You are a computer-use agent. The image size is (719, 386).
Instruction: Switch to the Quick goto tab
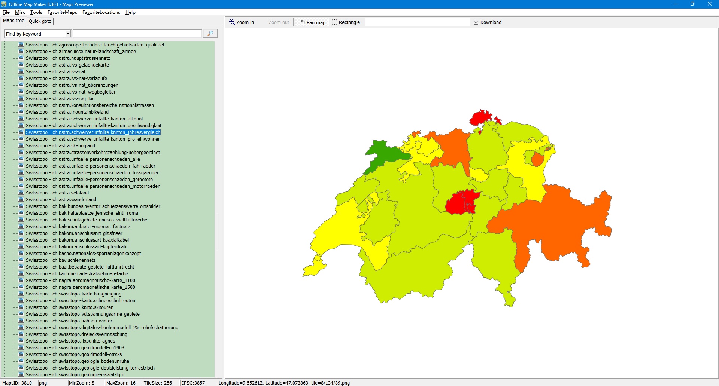click(x=40, y=21)
